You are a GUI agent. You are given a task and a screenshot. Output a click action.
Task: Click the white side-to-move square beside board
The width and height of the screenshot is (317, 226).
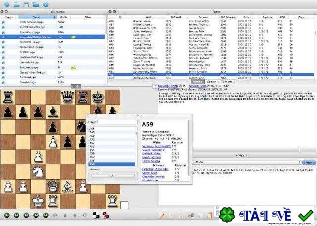(x=124, y=205)
